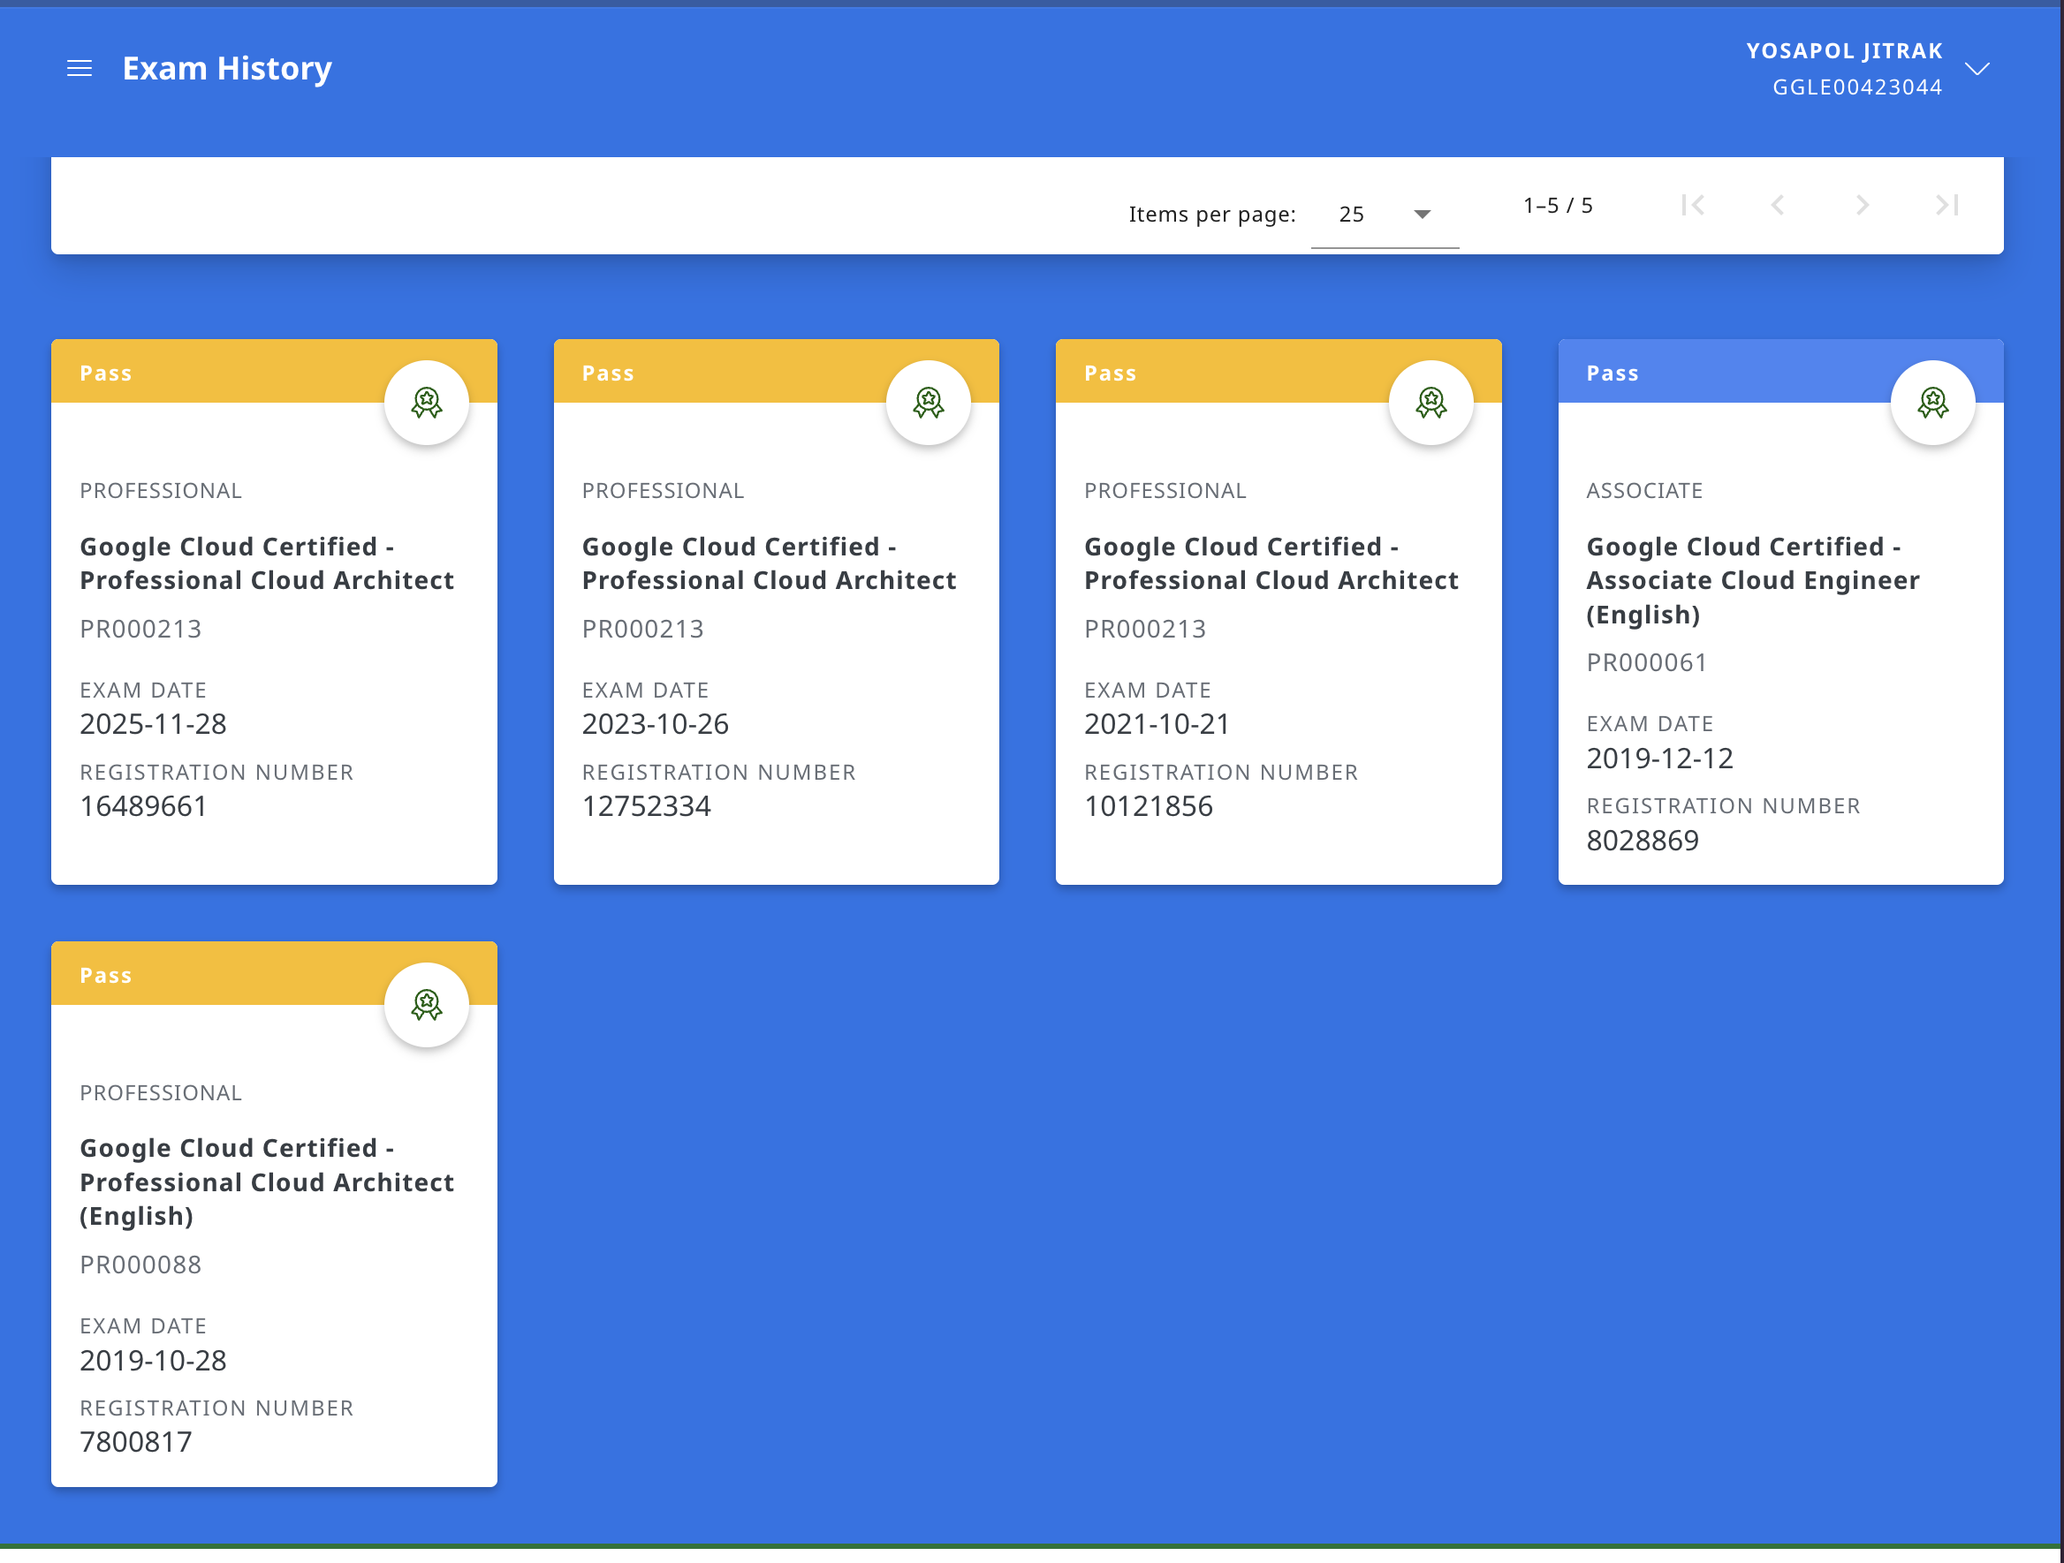Go to first page of results
The image size is (2064, 1563).
click(1693, 205)
